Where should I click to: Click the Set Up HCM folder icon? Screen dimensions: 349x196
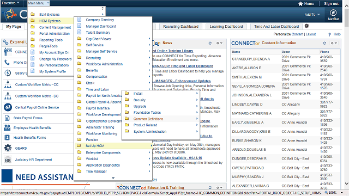pyautogui.click(x=79, y=145)
